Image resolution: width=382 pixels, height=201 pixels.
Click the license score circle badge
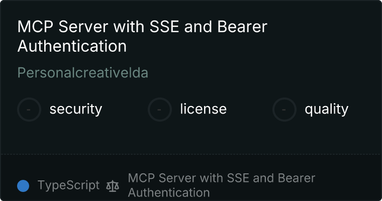[160, 109]
